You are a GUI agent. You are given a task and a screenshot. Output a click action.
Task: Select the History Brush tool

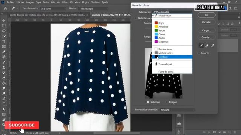(x=4, y=73)
